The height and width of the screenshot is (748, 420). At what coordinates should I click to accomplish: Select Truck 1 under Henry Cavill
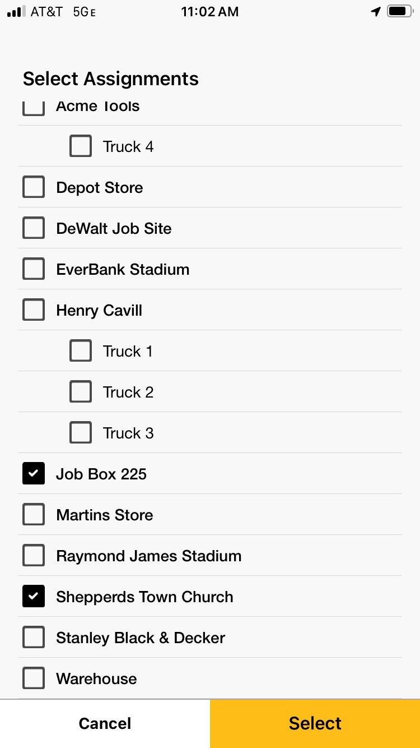[x=81, y=351]
